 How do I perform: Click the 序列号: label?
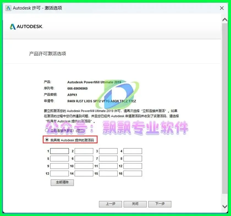click(x=49, y=88)
